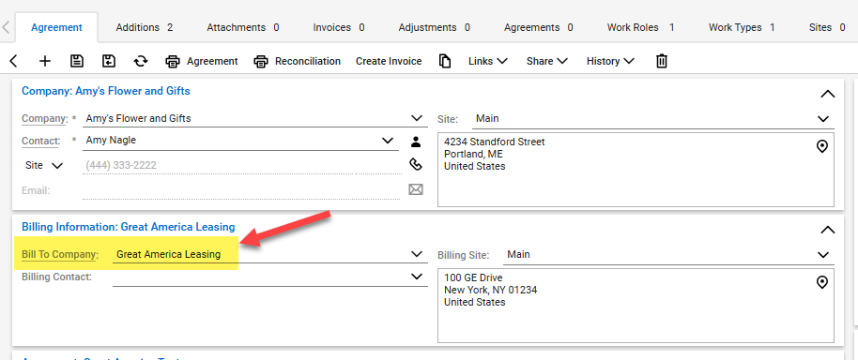Switch to the Work Types tab
This screenshot has width=858, height=360.
coord(742,27)
